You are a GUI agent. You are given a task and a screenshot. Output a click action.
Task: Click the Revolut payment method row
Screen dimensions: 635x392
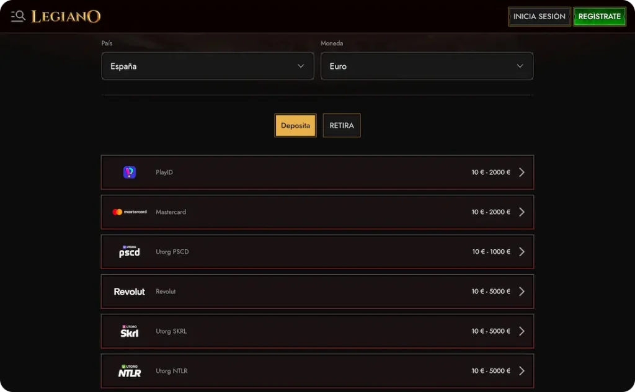[x=317, y=291]
